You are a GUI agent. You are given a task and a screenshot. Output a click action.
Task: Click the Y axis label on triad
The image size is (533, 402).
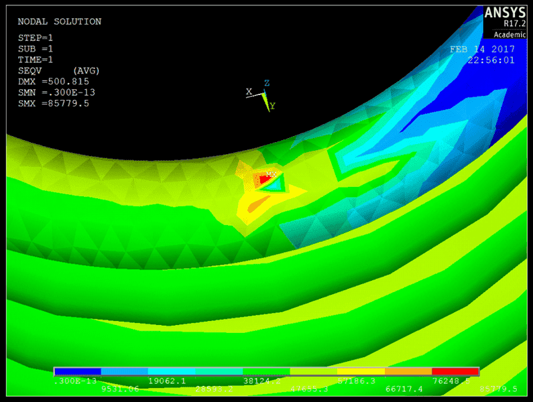click(x=272, y=106)
